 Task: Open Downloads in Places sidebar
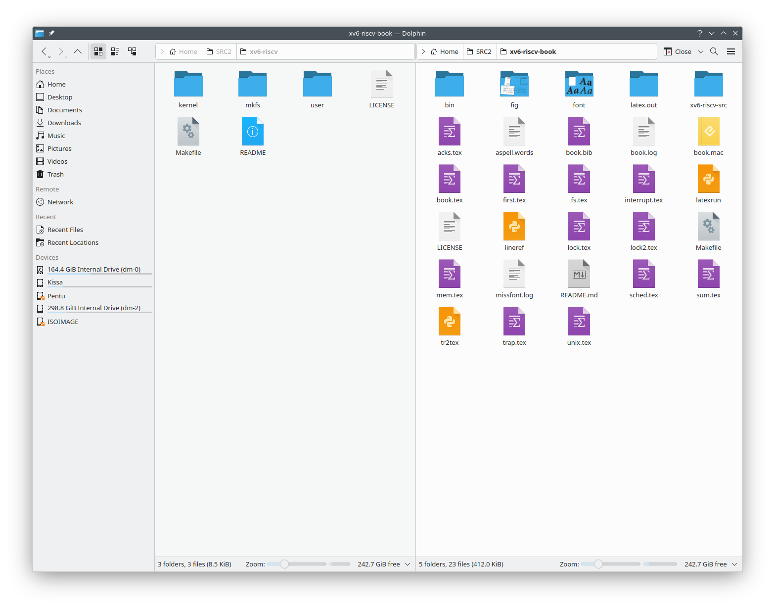(x=64, y=123)
